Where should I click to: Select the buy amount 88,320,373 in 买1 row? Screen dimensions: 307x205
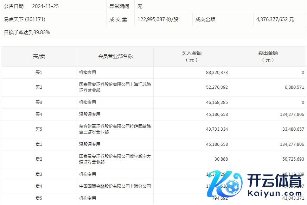(217, 73)
